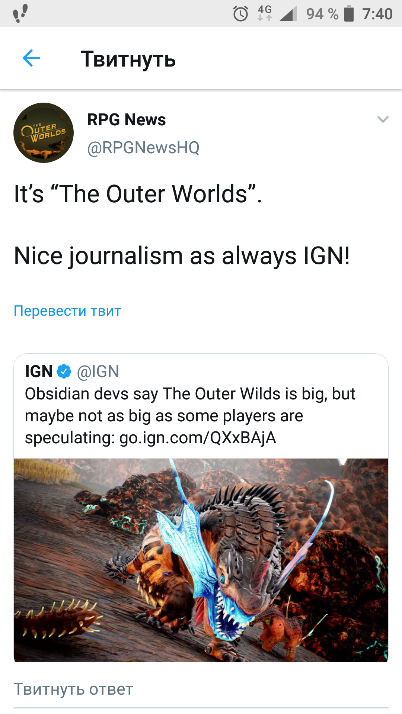Tap the alarm clock status bar icon
This screenshot has width=402, height=714.
[x=240, y=14]
